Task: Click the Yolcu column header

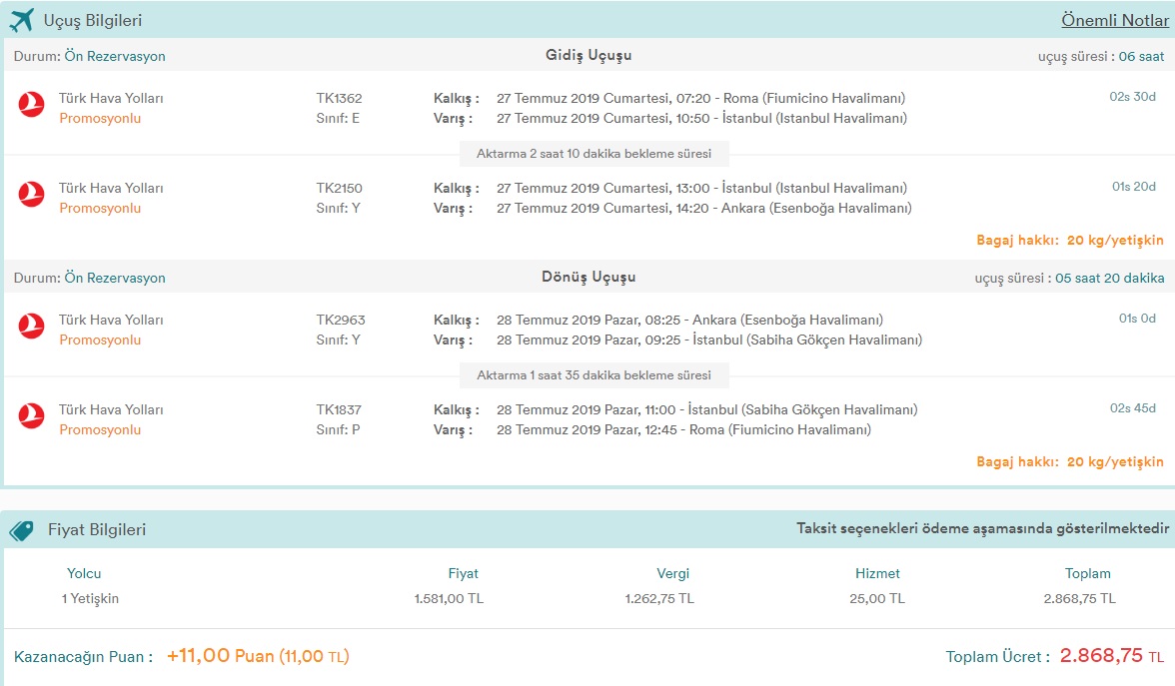Action: pyautogui.click(x=84, y=573)
